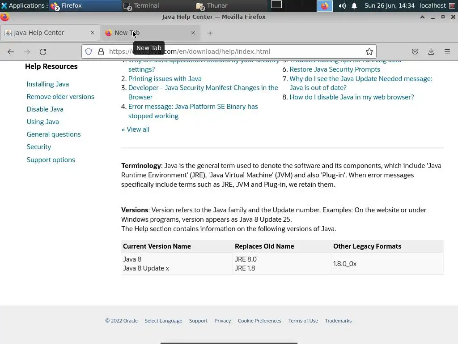This screenshot has width=458, height=344.
Task: Open the footer Support link
Action: (198, 321)
